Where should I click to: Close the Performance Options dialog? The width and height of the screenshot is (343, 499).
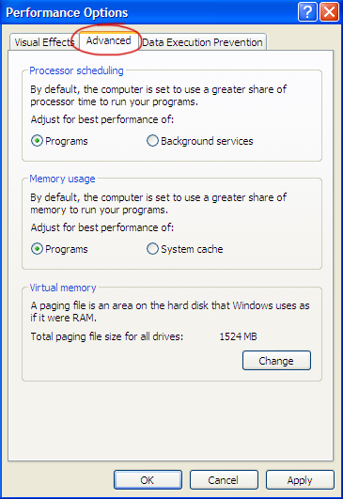click(x=329, y=12)
